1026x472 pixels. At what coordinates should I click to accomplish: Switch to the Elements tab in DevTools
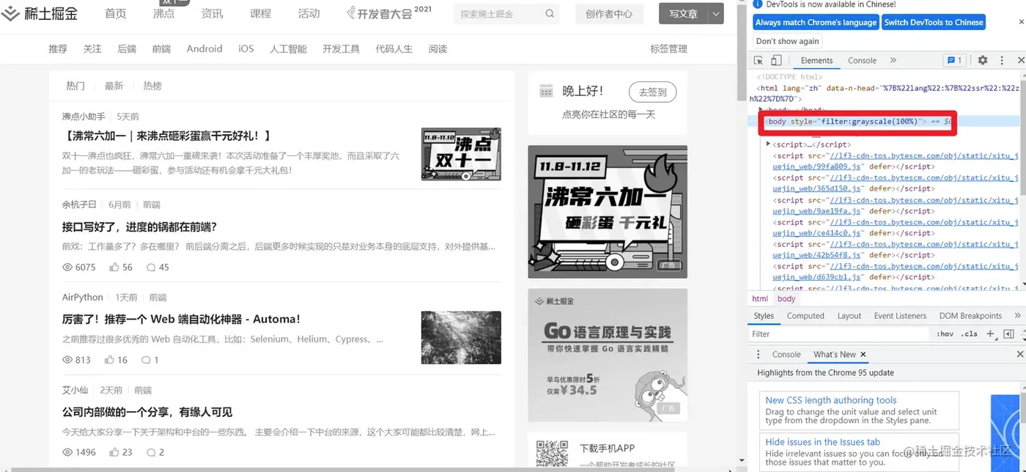(x=816, y=60)
